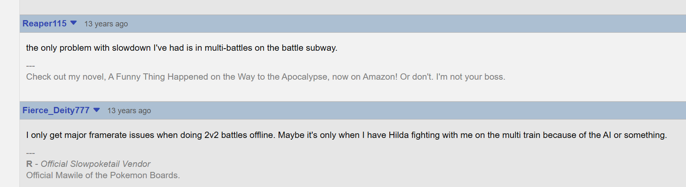The height and width of the screenshot is (187, 686).
Task: Click the signature dashes under Reaper115's message
Action: 30,66
